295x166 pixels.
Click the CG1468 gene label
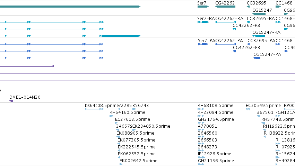click(x=284, y=3)
